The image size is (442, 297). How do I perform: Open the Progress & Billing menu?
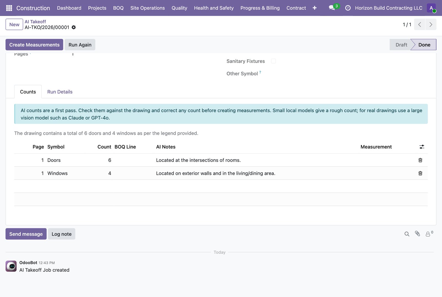pyautogui.click(x=260, y=8)
